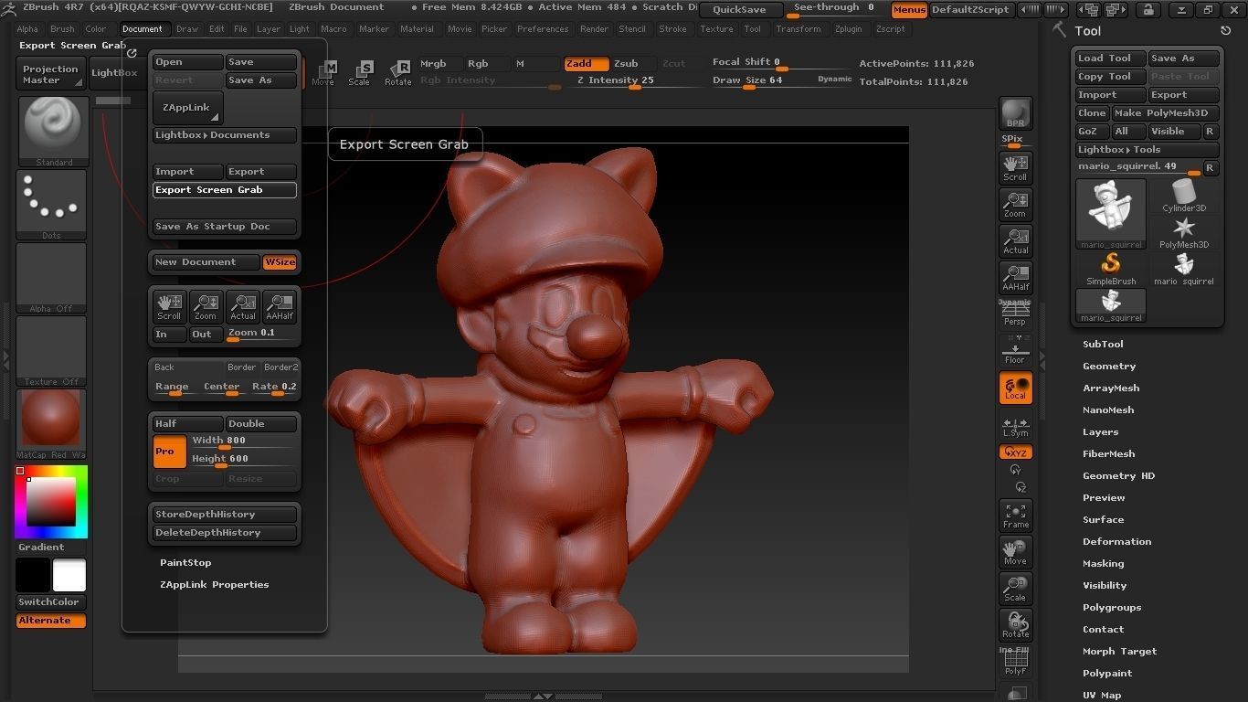The image size is (1248, 702).
Task: Open the Texture Off selector
Action: (x=52, y=351)
